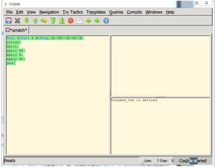The width and height of the screenshot is (215, 168).
Task: Open the Queries menu
Action: coord(116,12)
